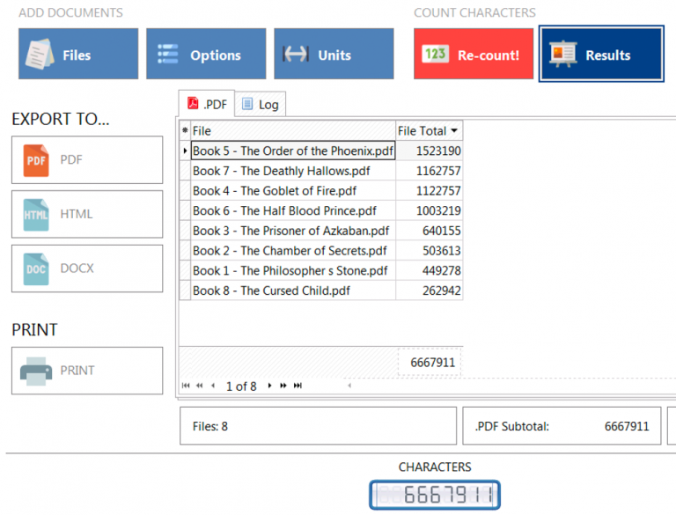
Task: Click the asterisk grid selector icon
Action: [185, 130]
